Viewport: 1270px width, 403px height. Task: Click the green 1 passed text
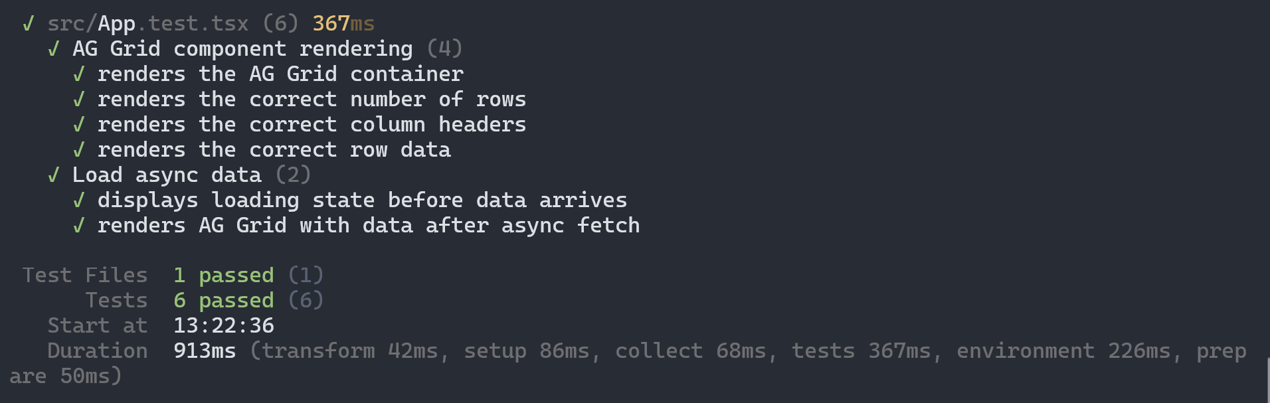point(223,276)
